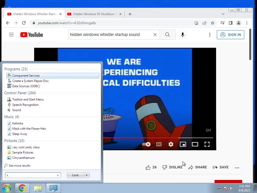This screenshot has width=257, height=193.
Task: Open YouTube settings three-dot menu
Action: (210, 35)
